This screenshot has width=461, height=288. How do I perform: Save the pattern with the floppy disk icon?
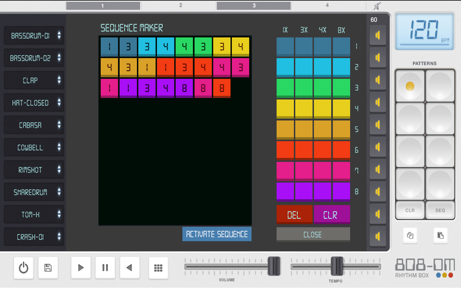tap(48, 268)
